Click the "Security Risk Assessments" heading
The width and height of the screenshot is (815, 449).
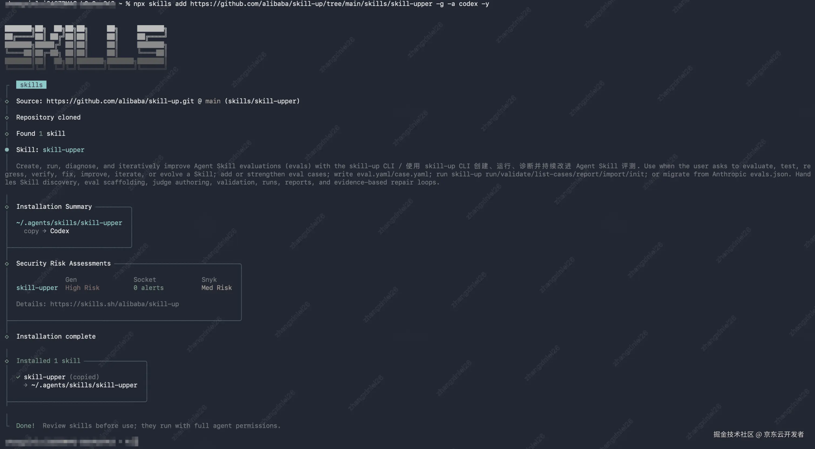click(x=63, y=264)
